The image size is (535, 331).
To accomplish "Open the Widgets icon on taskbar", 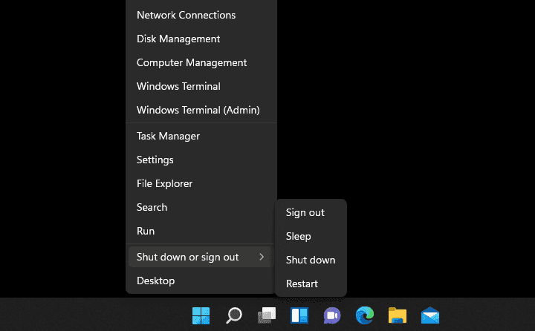I will click(299, 315).
